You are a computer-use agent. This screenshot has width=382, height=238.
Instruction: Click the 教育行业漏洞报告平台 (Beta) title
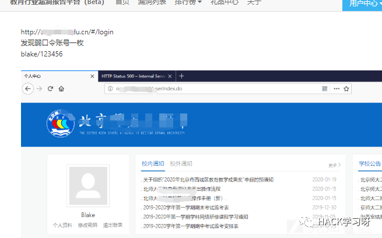57,2
